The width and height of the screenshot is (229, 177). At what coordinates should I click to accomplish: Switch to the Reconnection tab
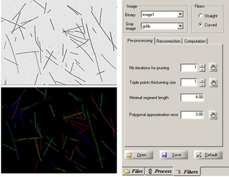pyautogui.click(x=169, y=41)
